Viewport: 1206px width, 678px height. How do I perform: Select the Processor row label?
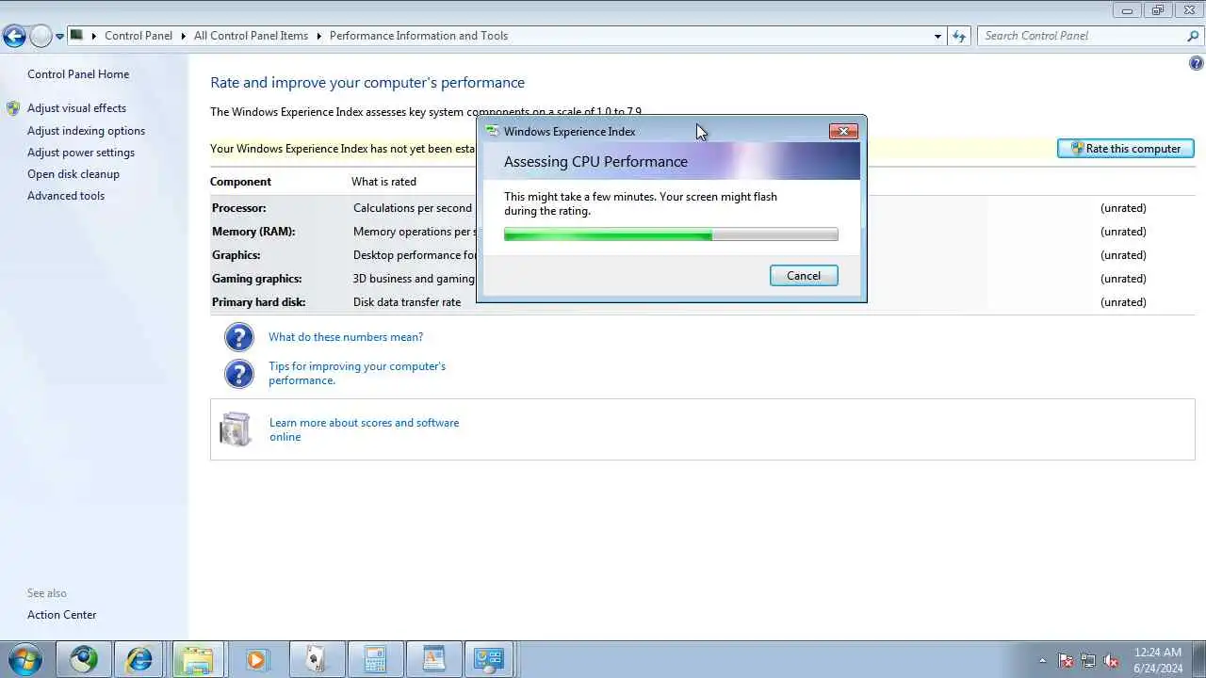tap(239, 208)
